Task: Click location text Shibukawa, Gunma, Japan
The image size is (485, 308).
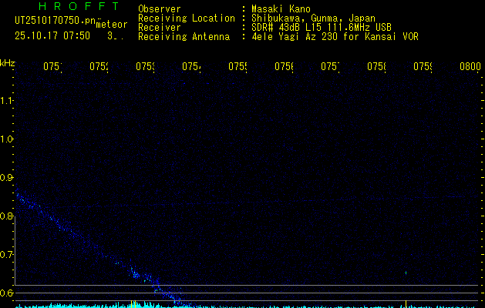Action: pyautogui.click(x=313, y=18)
